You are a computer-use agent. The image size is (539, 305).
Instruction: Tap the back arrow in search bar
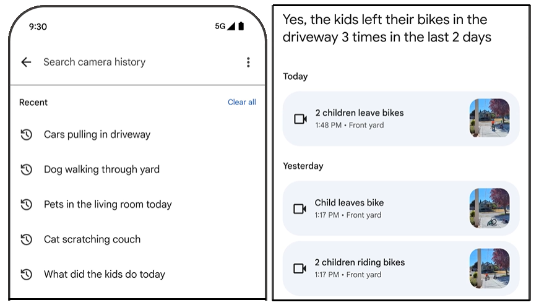(26, 62)
